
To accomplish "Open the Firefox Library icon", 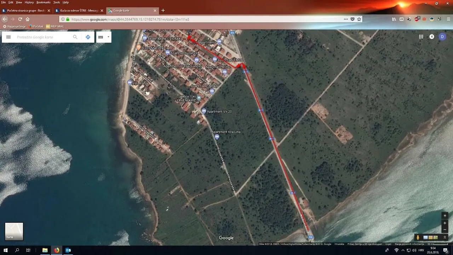I will (x=394, y=19).
